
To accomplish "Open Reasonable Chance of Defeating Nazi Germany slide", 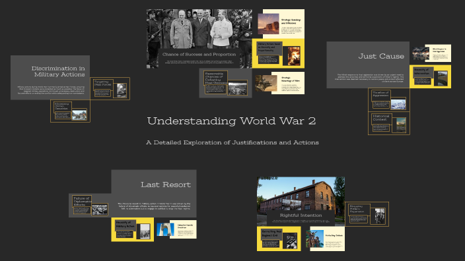I will 225,83.
